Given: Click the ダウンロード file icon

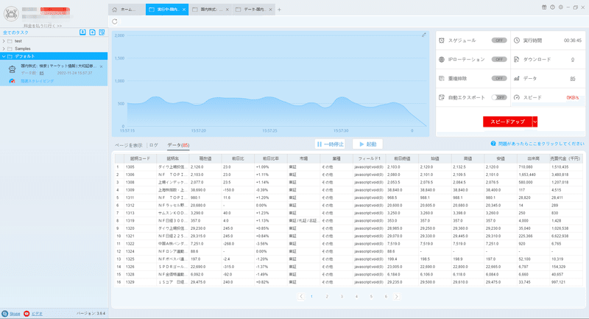Looking at the screenshot, I should click(x=517, y=60).
